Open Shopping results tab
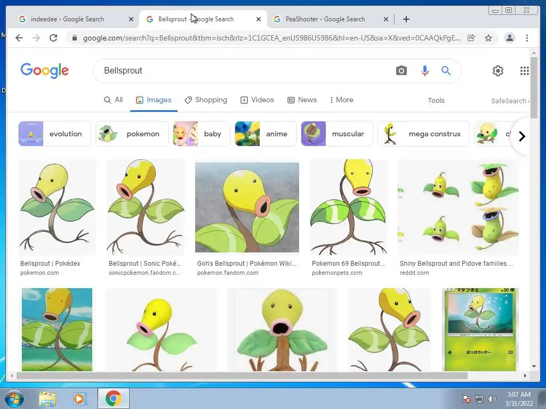This screenshot has width=546, height=409. [206, 100]
